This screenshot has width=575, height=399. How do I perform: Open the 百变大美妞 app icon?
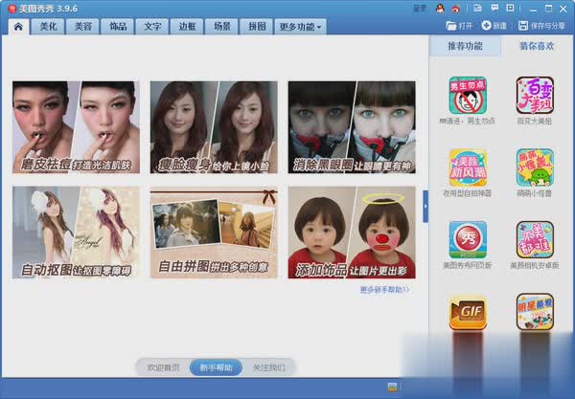[535, 96]
